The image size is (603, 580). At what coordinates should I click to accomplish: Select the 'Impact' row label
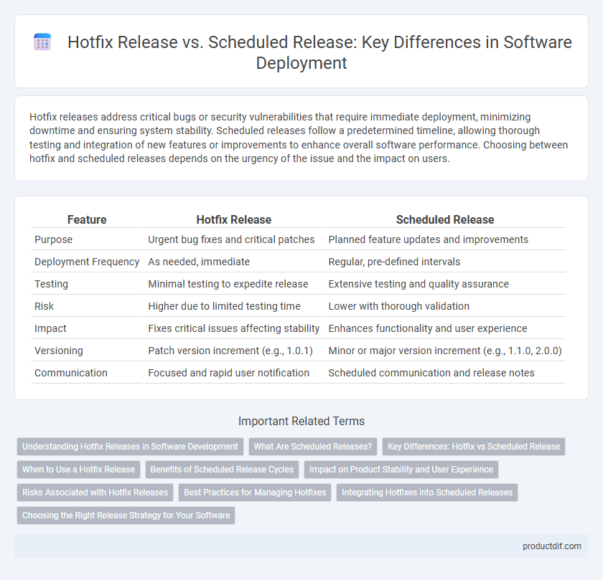point(50,328)
